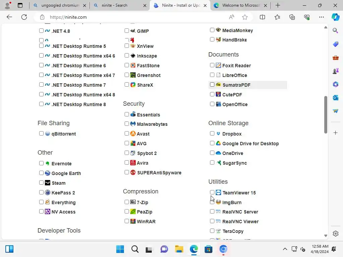Click the KeePass 2 lock icon
Viewport: 343px width, 257px height.
click(48, 192)
